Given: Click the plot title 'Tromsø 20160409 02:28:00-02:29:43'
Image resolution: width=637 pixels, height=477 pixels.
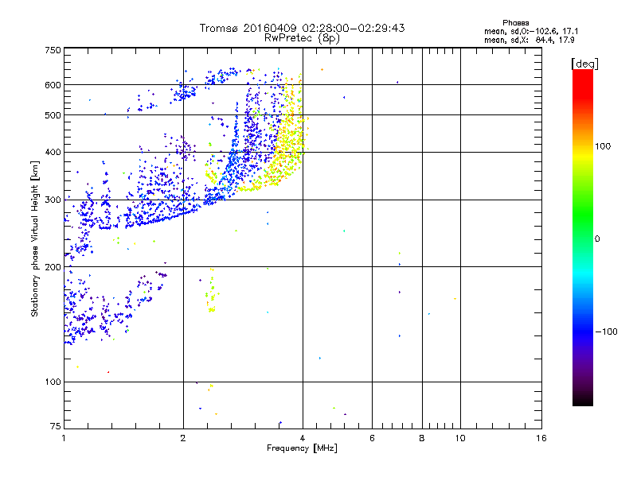Looking at the screenshot, I should [x=302, y=28].
